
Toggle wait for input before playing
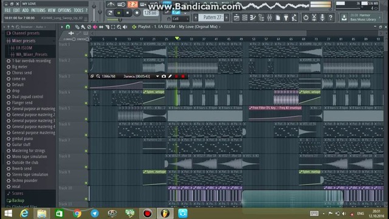point(121,4)
